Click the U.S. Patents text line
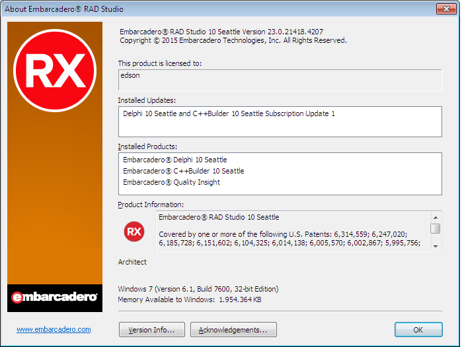This screenshot has height=347, width=462. [283, 234]
